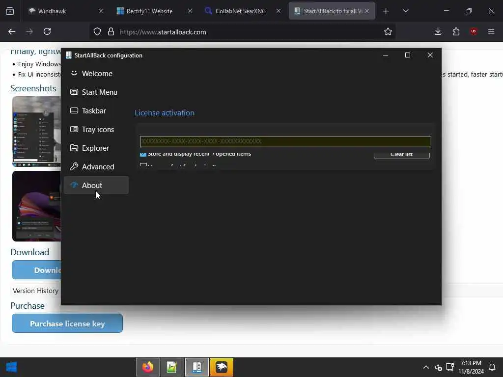Close the StartAllBack browser tab

[367, 11]
